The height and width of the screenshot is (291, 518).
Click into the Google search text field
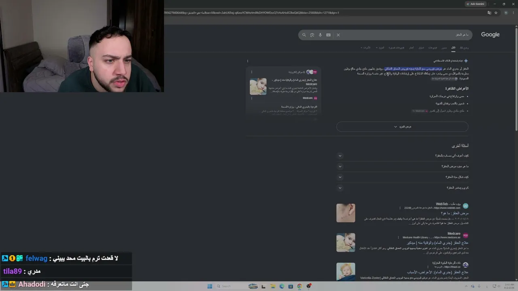[x=405, y=35]
